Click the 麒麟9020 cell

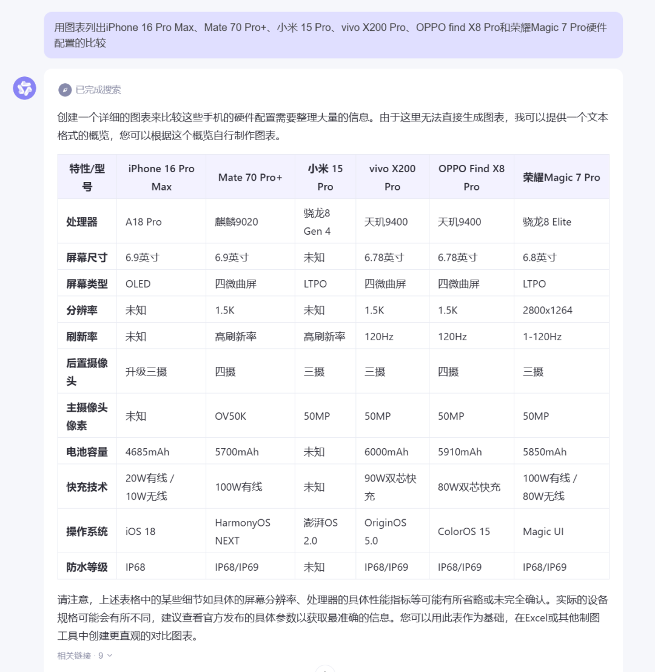(250, 221)
